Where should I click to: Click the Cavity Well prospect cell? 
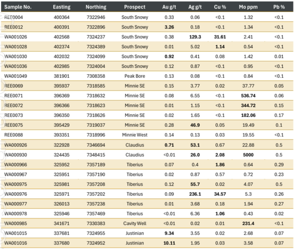tap(135, 224)
